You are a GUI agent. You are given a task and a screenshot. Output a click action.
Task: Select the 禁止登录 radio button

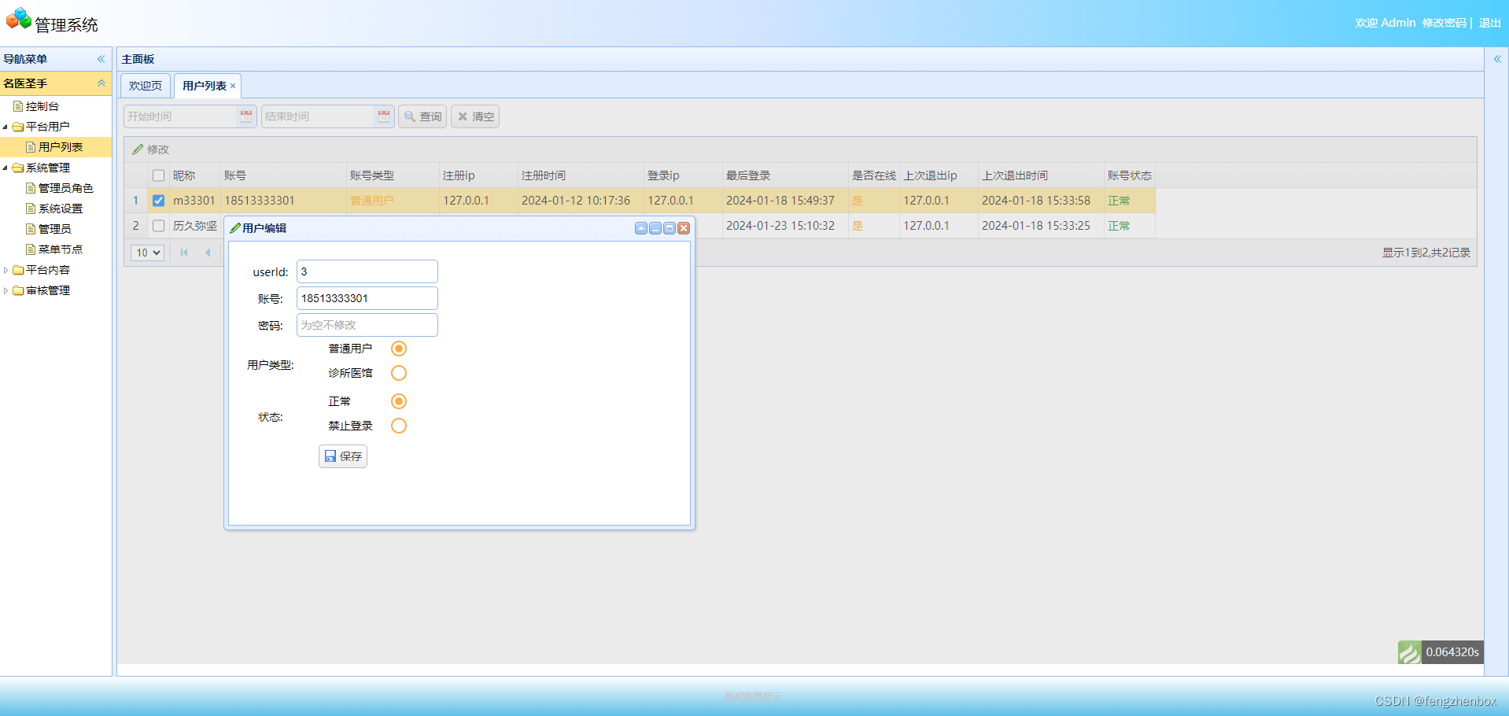399,426
